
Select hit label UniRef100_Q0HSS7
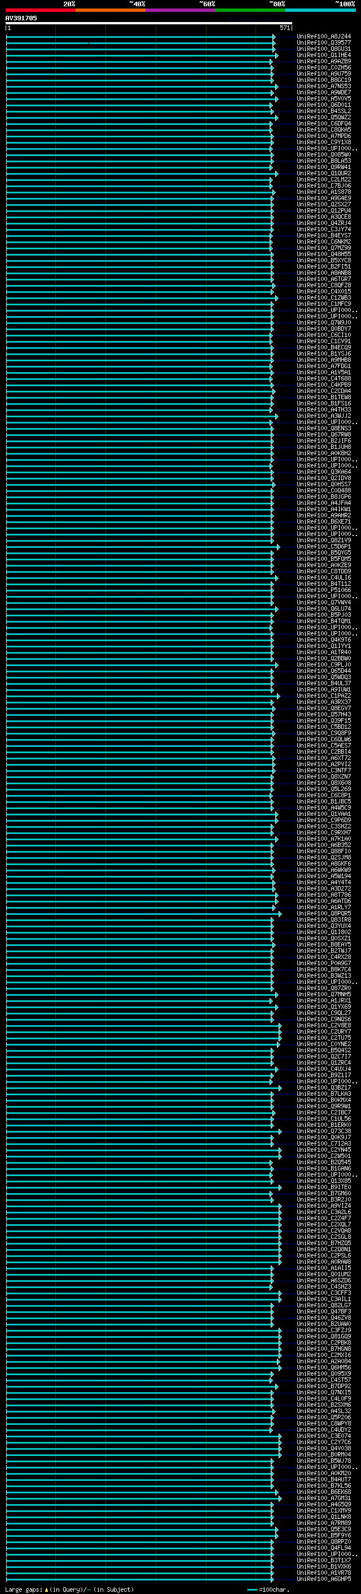coord(323,485)
